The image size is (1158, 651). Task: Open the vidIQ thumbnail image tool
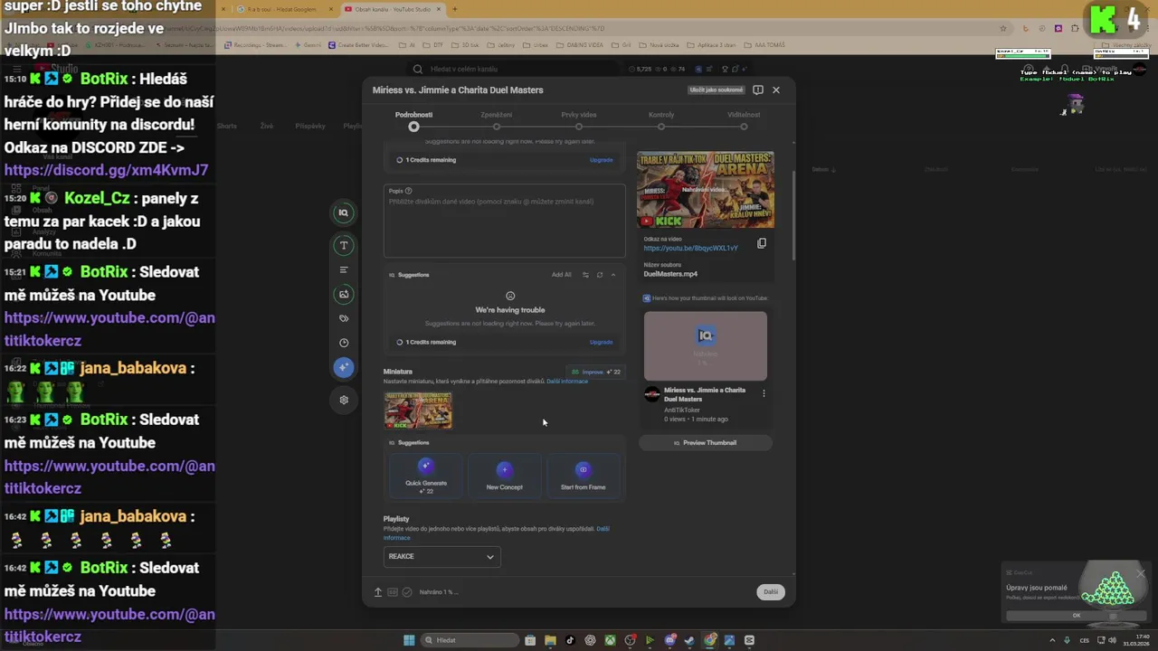pyautogui.click(x=343, y=294)
